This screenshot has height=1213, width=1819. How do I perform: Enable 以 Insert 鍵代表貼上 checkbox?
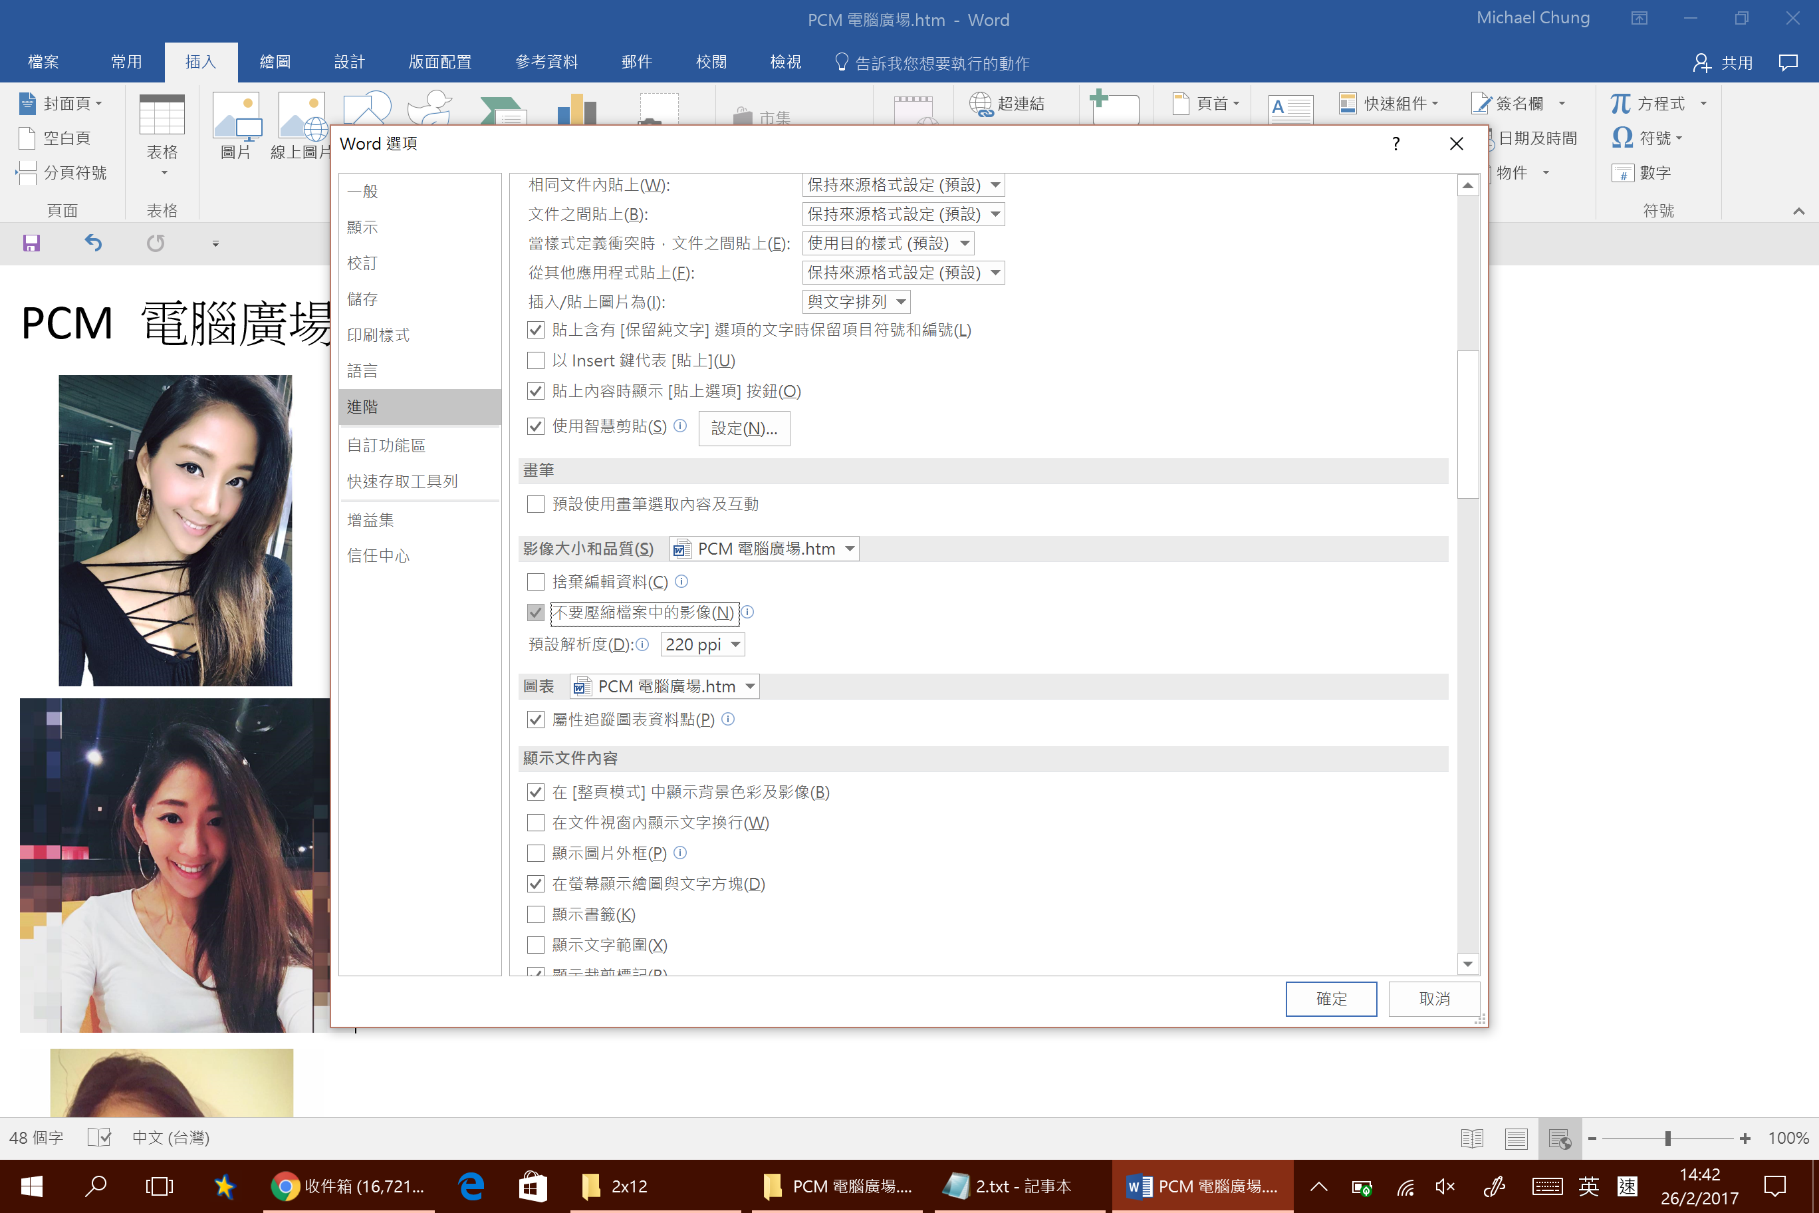pos(535,360)
